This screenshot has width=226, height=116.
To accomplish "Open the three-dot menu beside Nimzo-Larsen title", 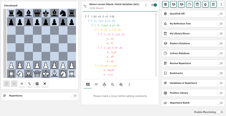I will tap(146, 5).
